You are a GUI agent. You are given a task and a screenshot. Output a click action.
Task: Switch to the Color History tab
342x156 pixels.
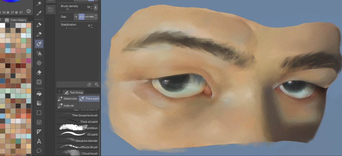tap(16, 20)
